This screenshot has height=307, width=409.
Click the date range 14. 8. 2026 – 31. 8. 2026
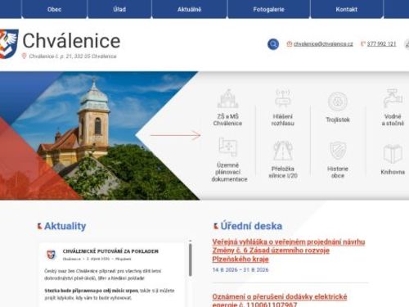[x=240, y=269]
